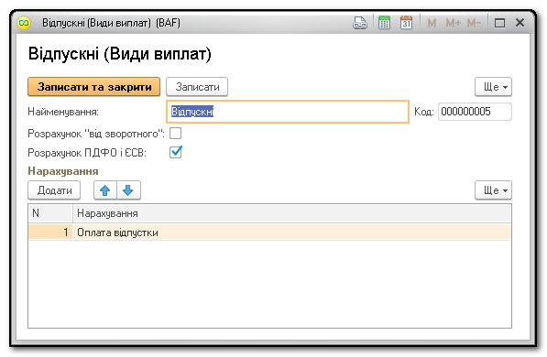Click Записати та закрити button
The image size is (547, 357).
pos(93,87)
